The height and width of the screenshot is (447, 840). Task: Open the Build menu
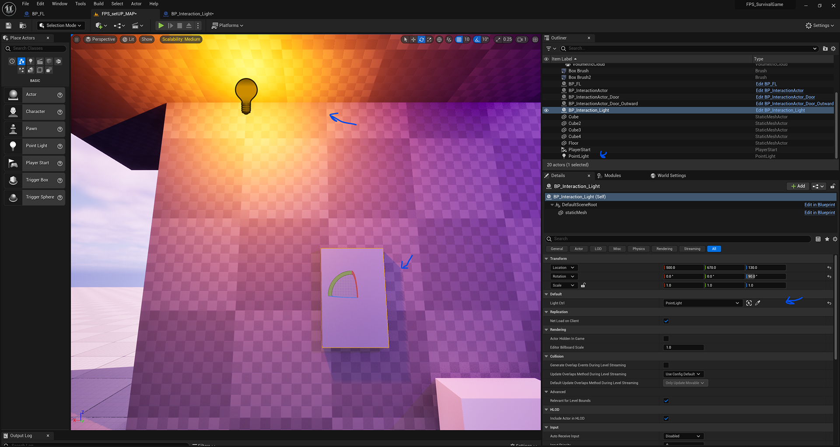tap(98, 4)
